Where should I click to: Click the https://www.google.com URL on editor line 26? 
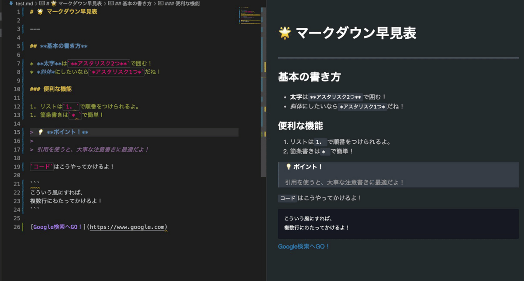(128, 227)
